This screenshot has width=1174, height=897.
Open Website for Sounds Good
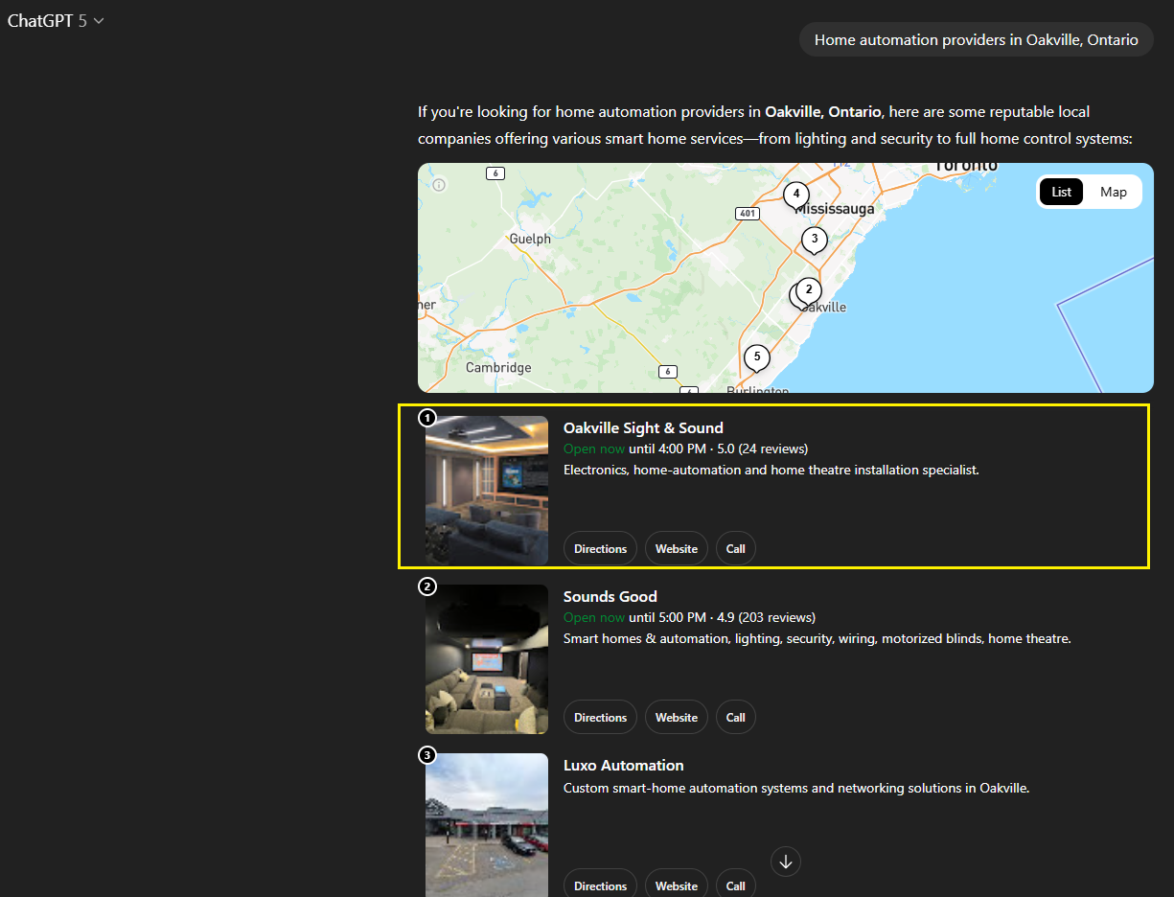tap(676, 718)
